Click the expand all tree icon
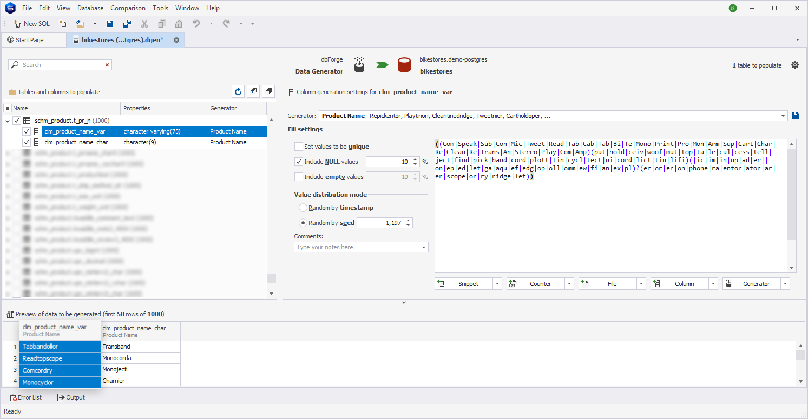 pos(253,91)
